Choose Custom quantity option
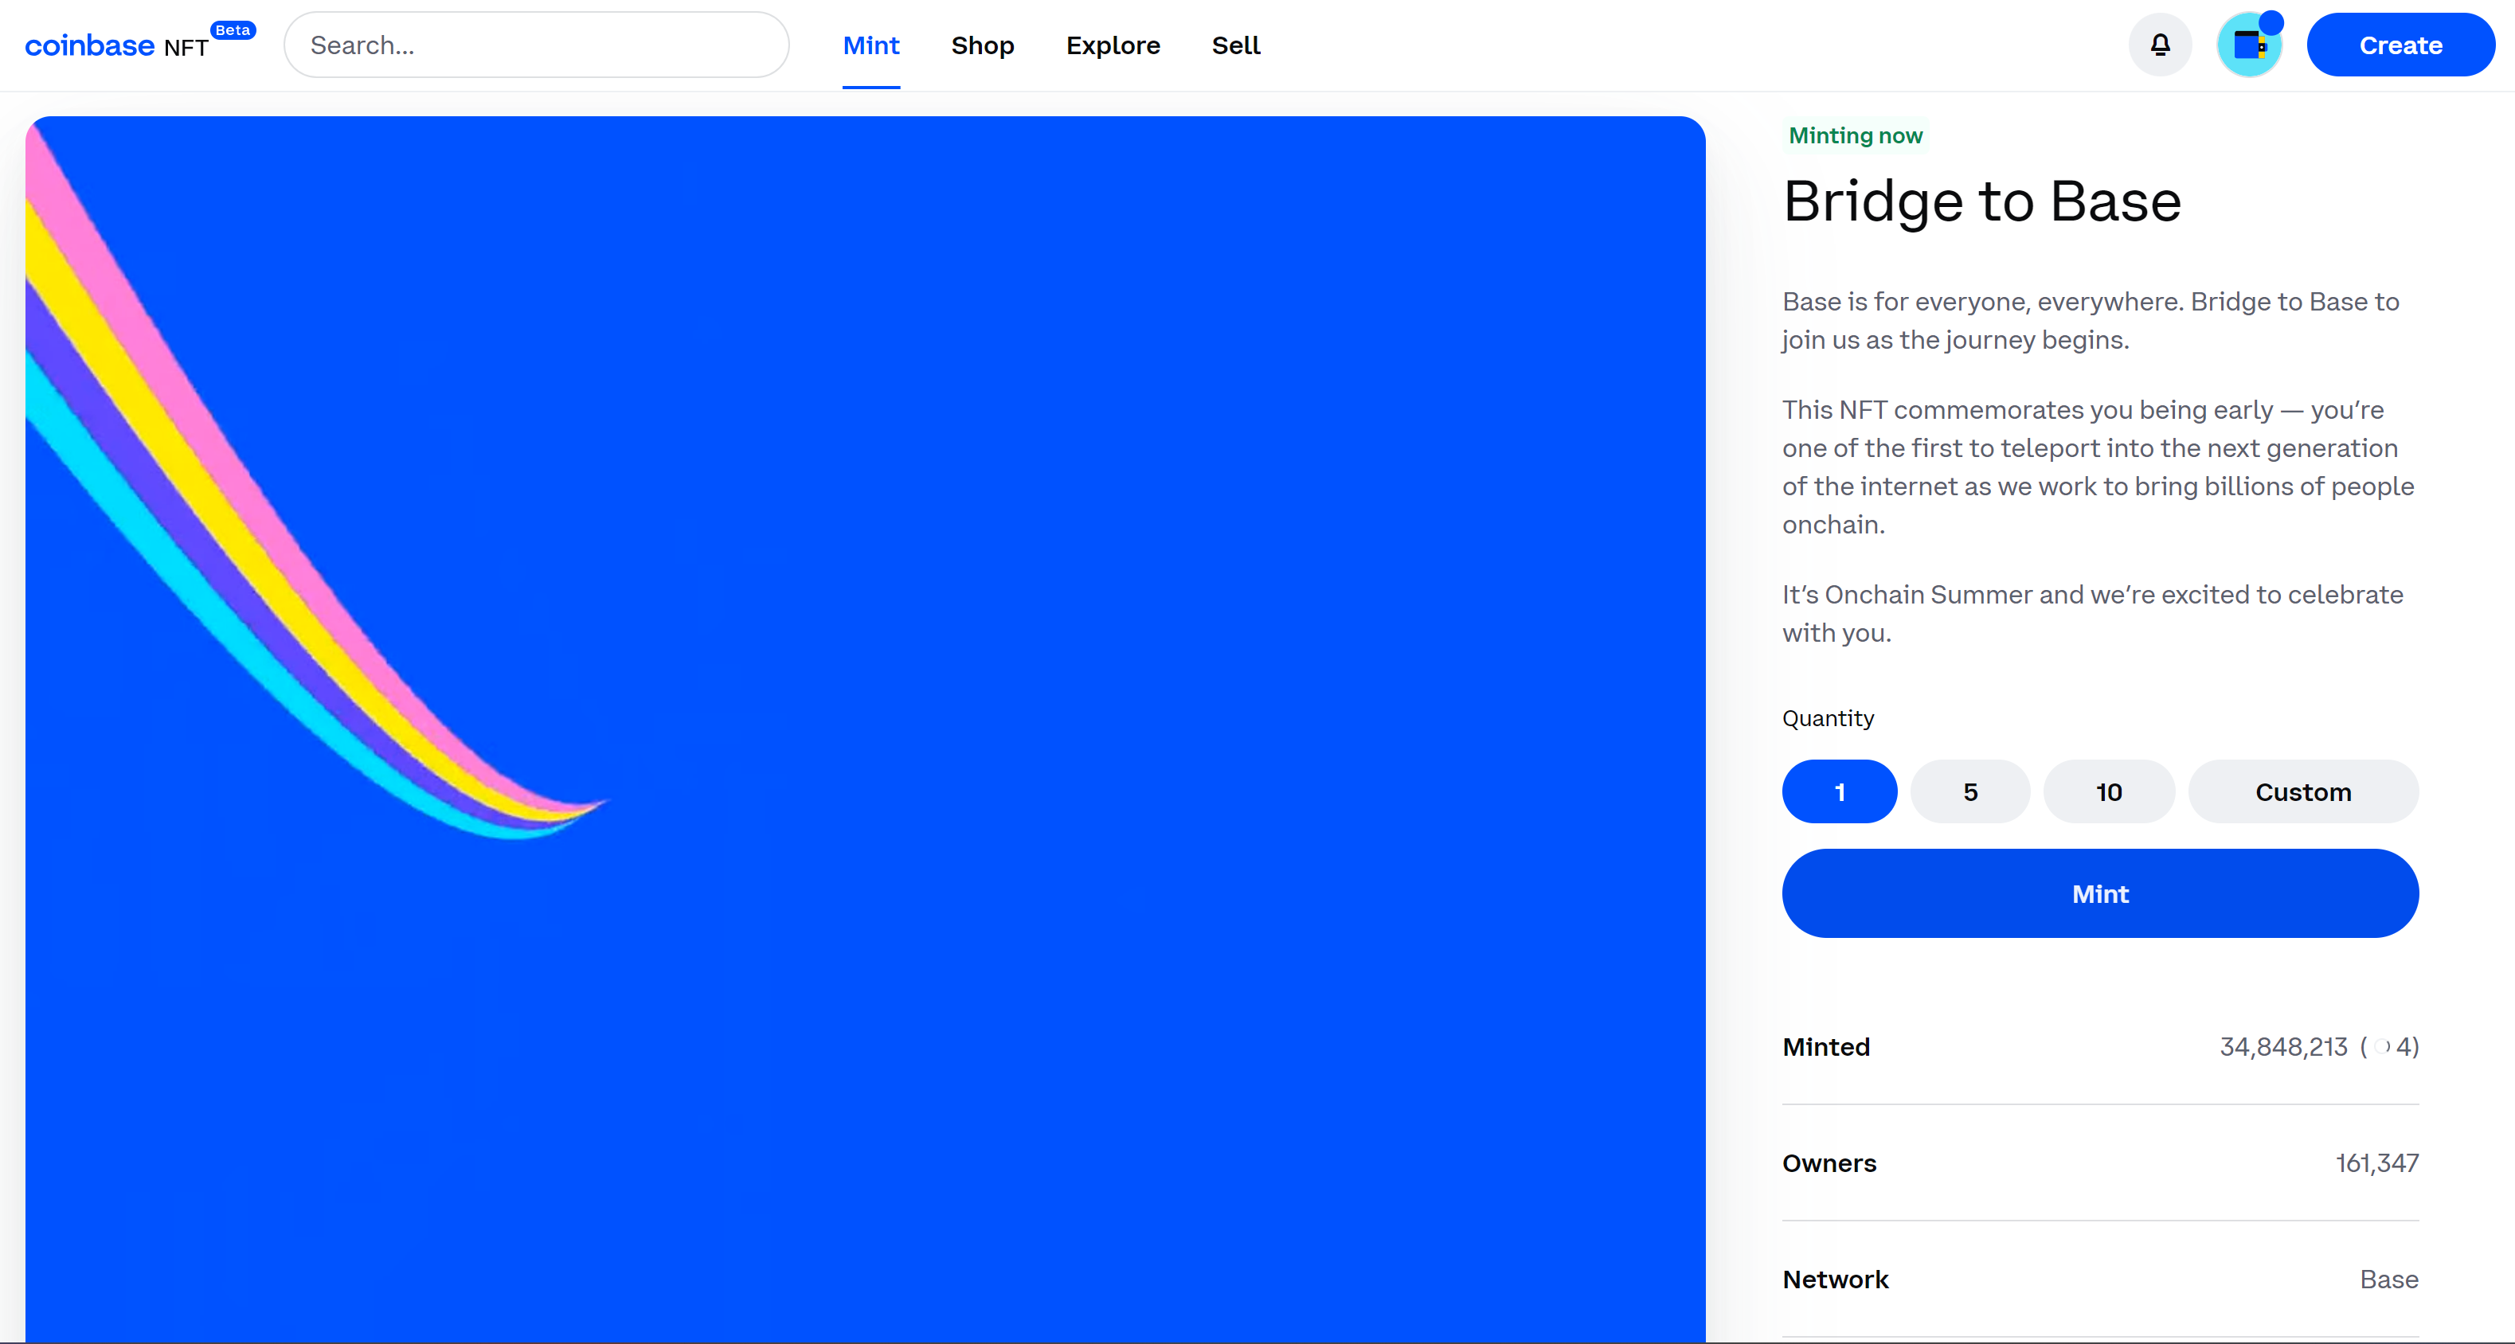Screen dimensions: 2515x1344 2303,791
